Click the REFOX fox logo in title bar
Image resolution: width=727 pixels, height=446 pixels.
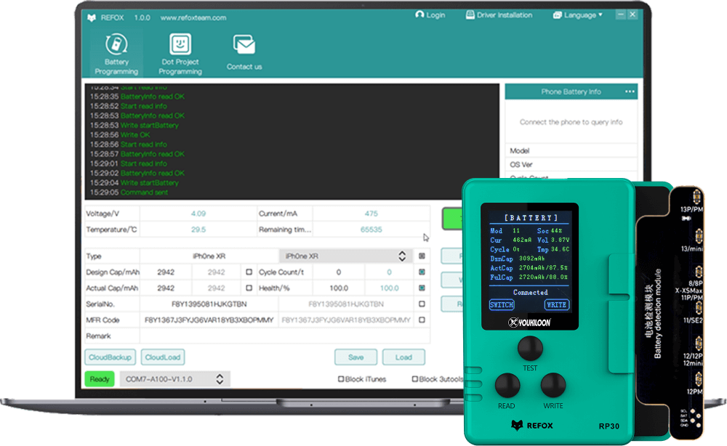click(92, 17)
